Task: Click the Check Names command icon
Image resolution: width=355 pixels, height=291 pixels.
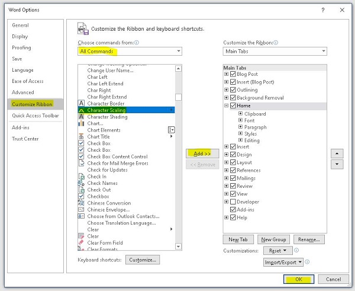Action: click(81, 183)
